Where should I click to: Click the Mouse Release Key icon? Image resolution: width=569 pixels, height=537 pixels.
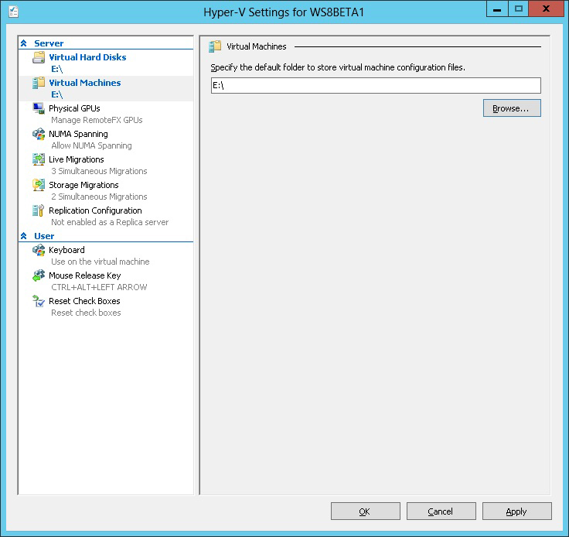tap(39, 275)
